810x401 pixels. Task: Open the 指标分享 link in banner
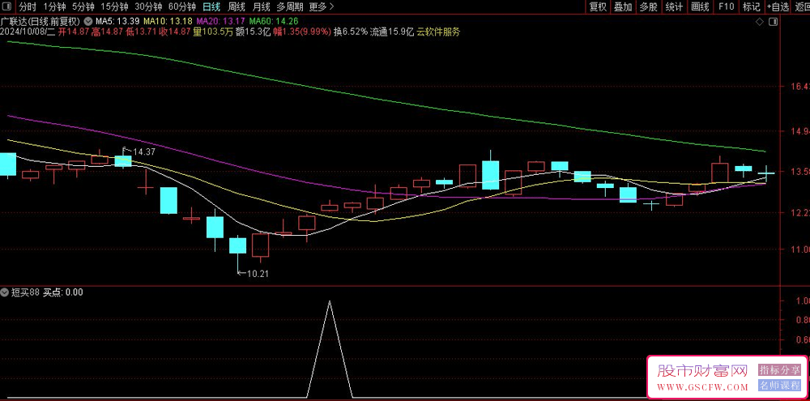click(x=779, y=370)
